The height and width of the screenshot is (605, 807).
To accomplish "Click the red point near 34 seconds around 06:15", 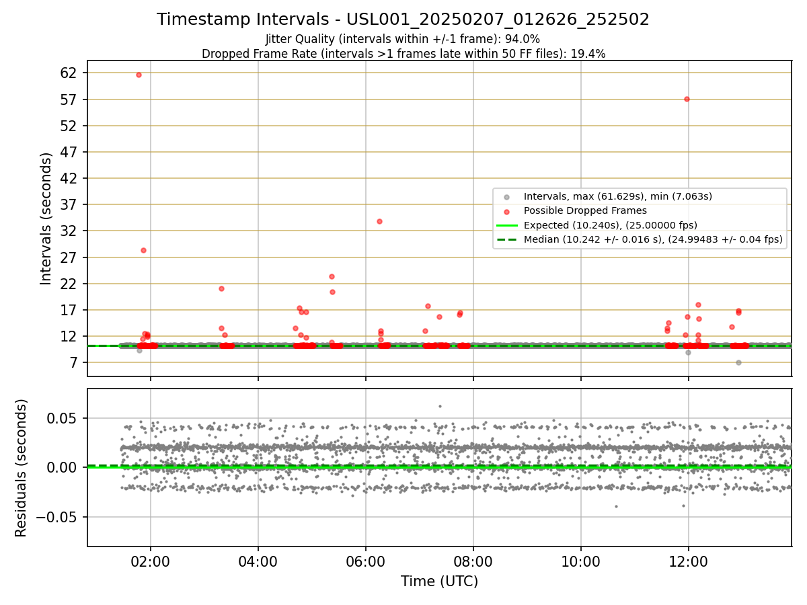I will (x=379, y=221).
